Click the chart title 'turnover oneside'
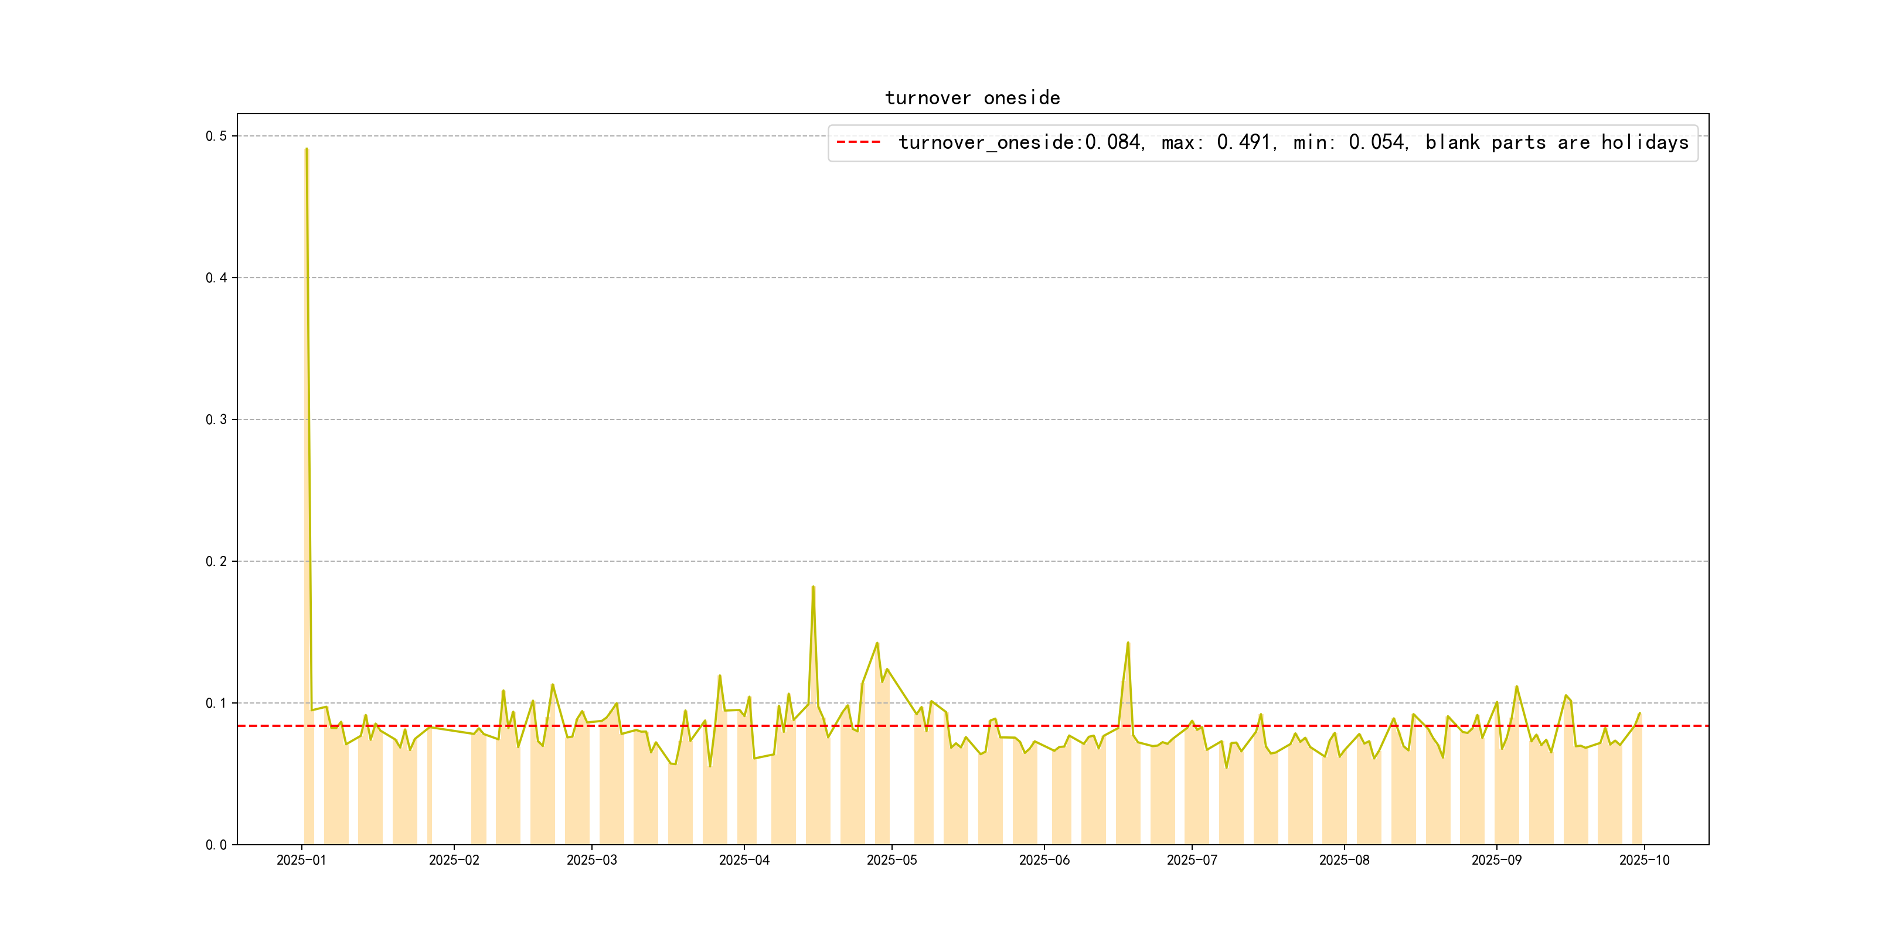The width and height of the screenshot is (1899, 949). 972,98
